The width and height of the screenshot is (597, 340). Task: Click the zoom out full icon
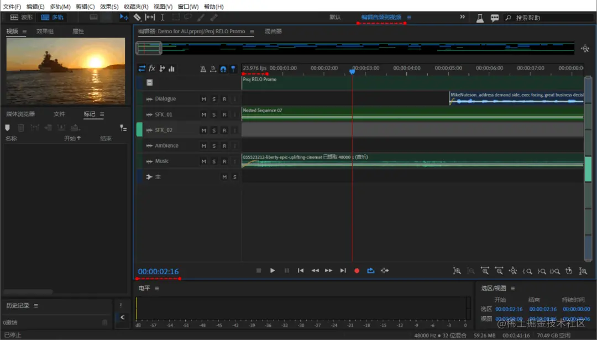(x=513, y=271)
